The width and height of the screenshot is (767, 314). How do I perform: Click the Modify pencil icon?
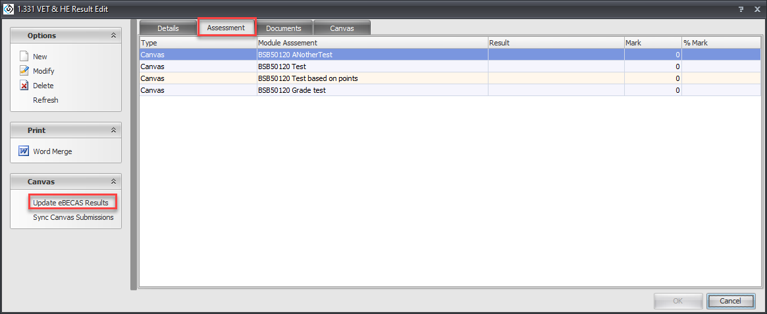click(x=24, y=71)
